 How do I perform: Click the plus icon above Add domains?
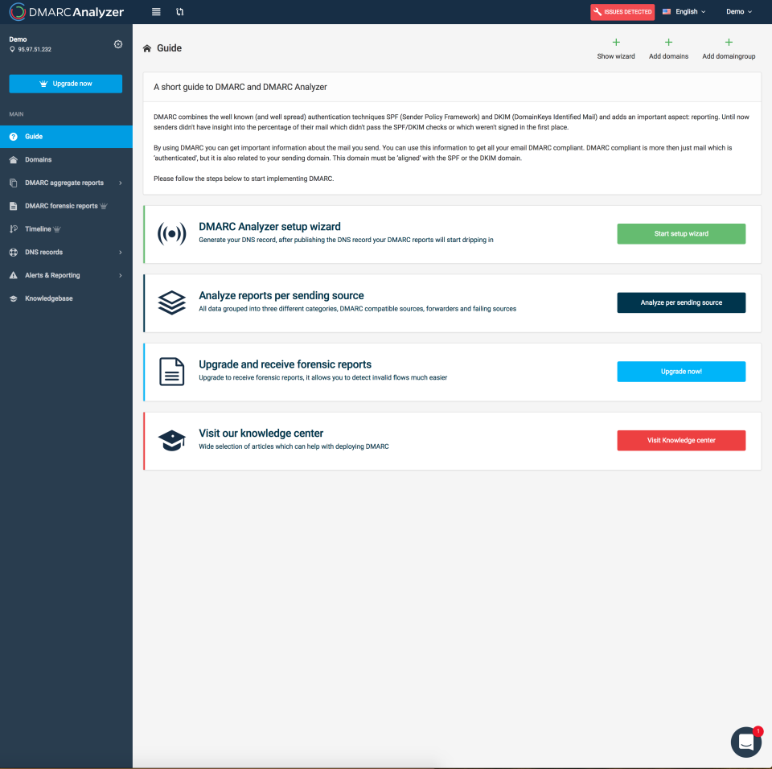click(668, 43)
